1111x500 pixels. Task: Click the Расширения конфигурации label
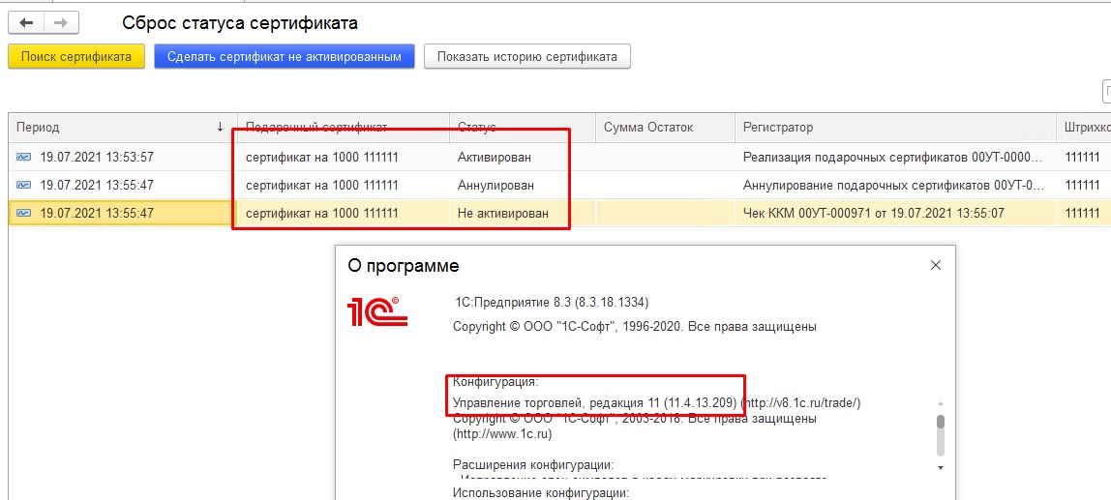point(533,465)
